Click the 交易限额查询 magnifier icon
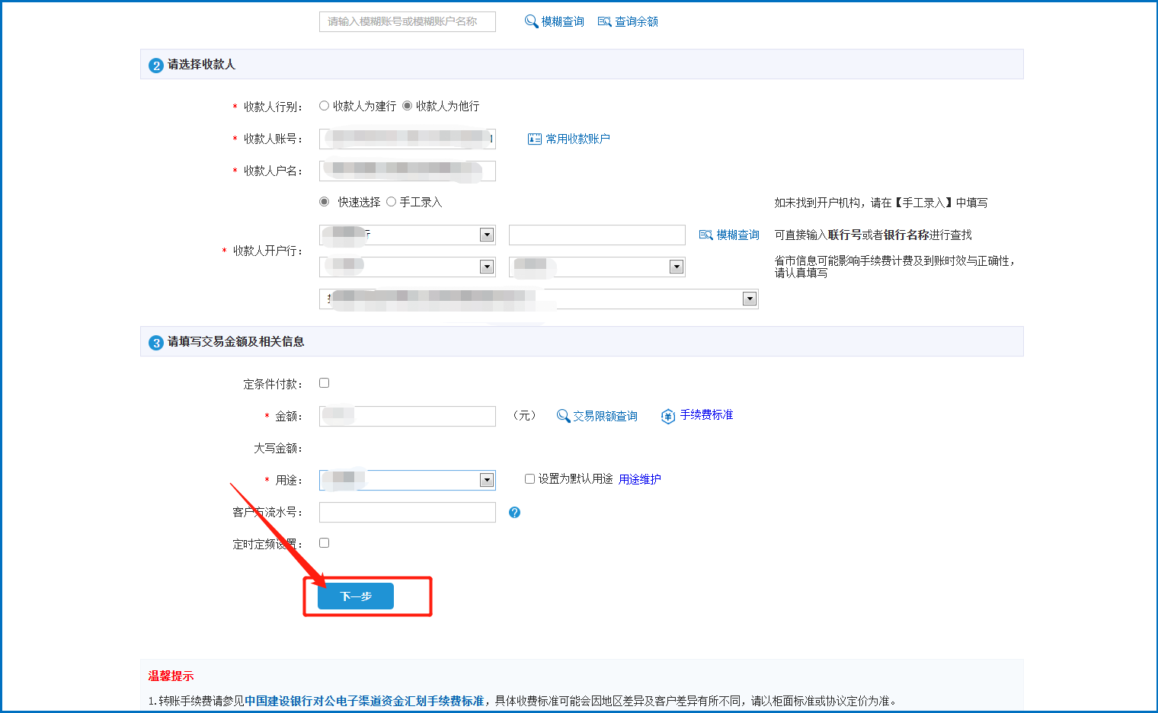The height and width of the screenshot is (713, 1158). 563,416
